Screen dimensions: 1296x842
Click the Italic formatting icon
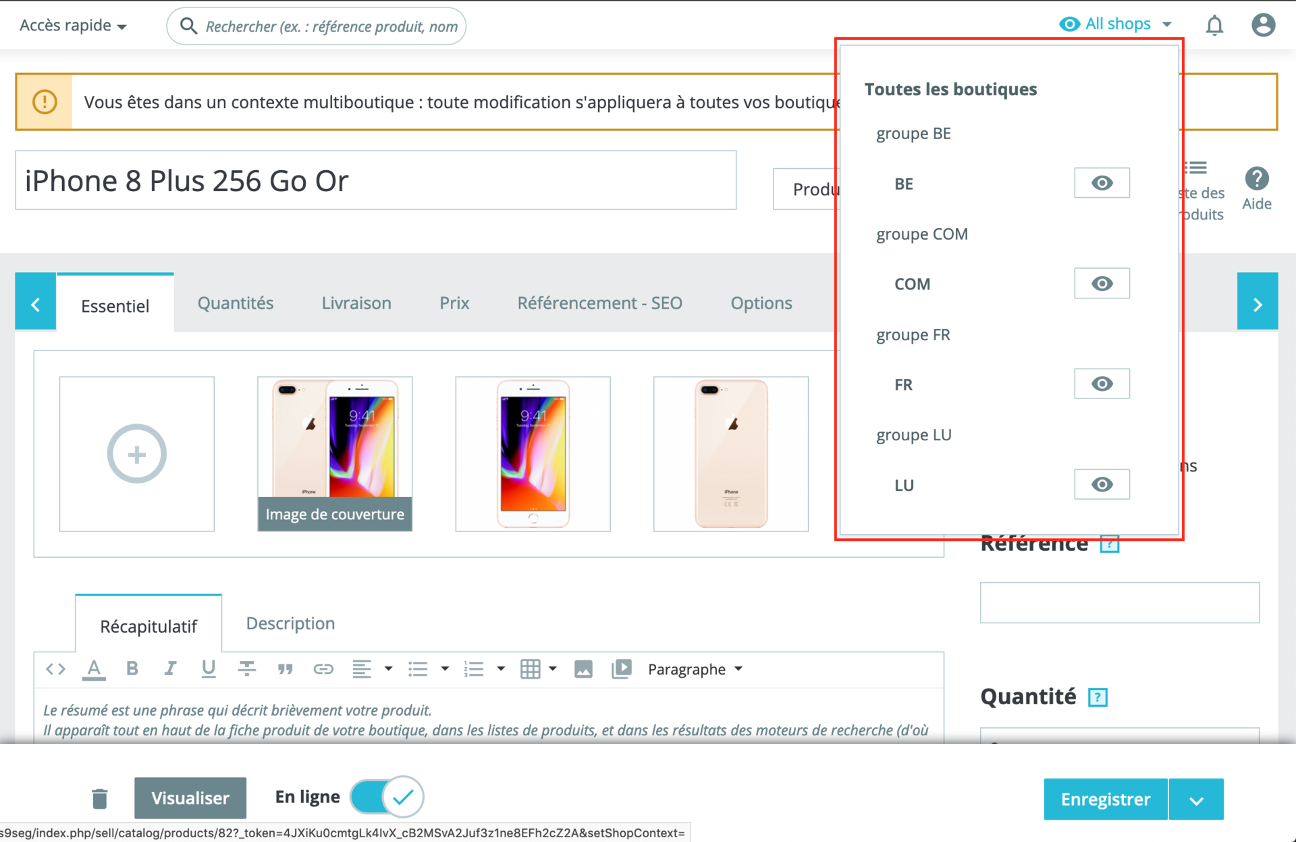tap(170, 668)
